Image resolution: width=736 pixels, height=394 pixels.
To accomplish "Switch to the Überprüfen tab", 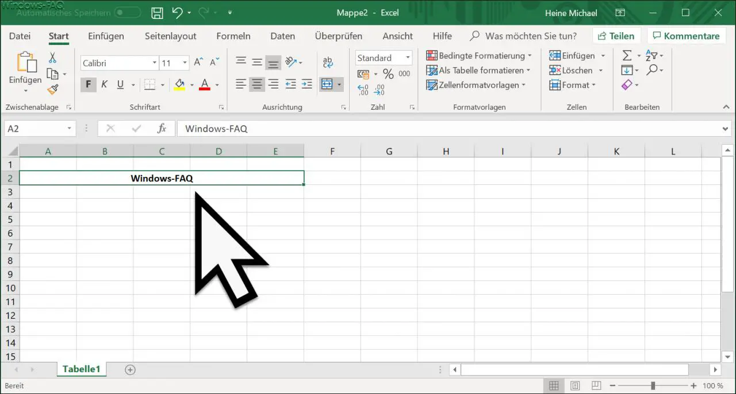I will pyautogui.click(x=339, y=36).
